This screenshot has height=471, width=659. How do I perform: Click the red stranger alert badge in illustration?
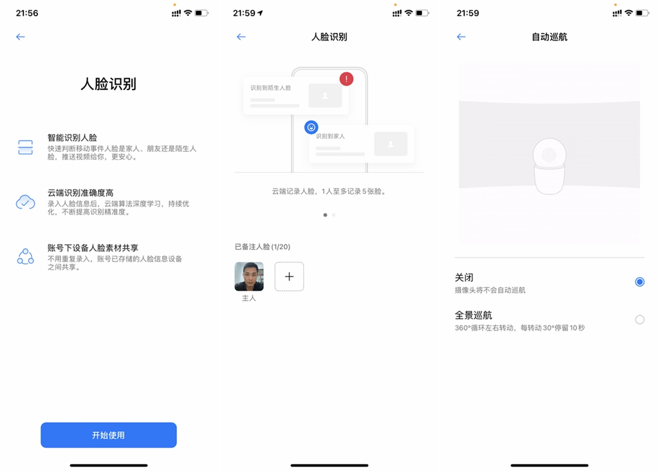click(x=346, y=79)
